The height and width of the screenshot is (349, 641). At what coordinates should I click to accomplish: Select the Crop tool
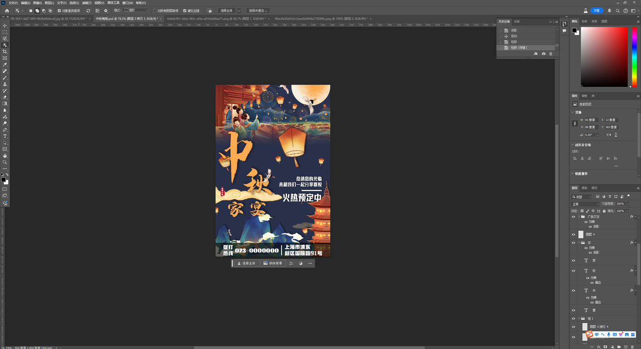click(5, 52)
